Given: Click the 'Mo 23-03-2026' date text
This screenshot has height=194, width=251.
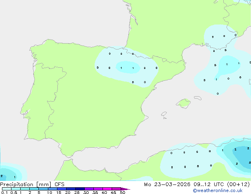Looking at the screenshot, I should click(x=167, y=184).
